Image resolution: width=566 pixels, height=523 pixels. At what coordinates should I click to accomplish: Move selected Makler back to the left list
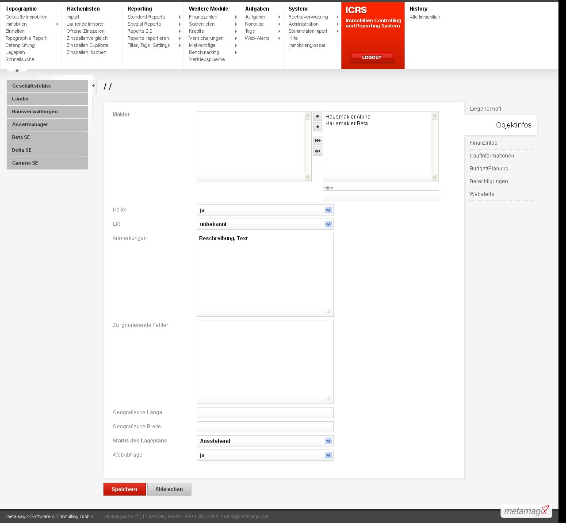point(317,127)
